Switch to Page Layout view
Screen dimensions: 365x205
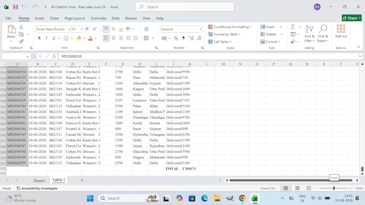pos(297,188)
